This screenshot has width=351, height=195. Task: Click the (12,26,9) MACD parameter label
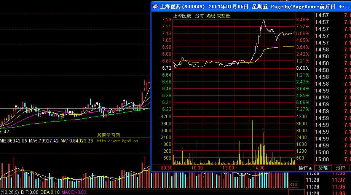(9, 192)
